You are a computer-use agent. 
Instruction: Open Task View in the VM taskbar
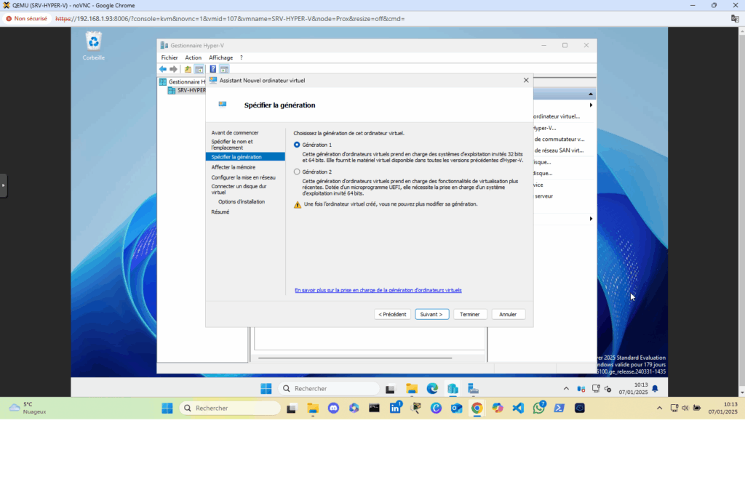tap(390, 389)
